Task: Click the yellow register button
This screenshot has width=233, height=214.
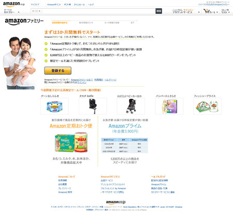Action: [x=58, y=70]
